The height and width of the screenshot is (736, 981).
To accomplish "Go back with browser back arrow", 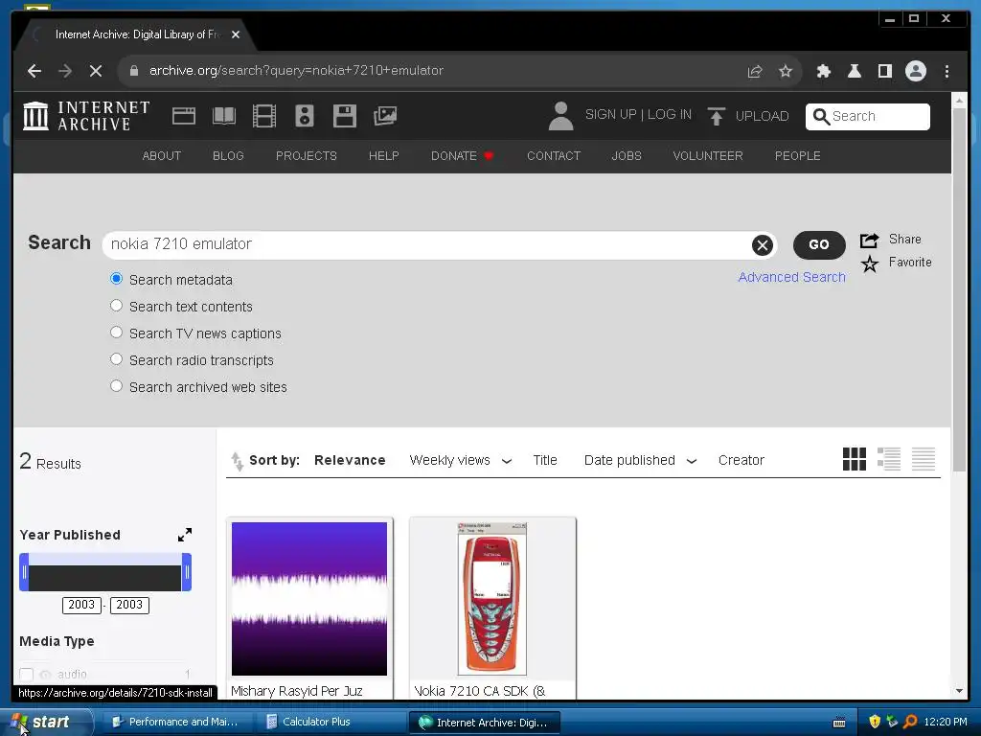I will pyautogui.click(x=34, y=71).
